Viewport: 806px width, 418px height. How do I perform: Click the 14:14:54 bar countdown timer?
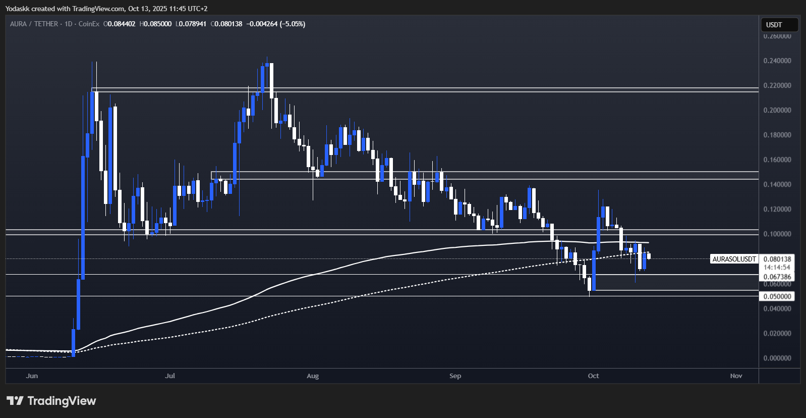coord(777,267)
